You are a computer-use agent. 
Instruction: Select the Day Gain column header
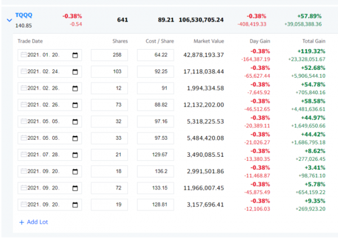(260, 41)
